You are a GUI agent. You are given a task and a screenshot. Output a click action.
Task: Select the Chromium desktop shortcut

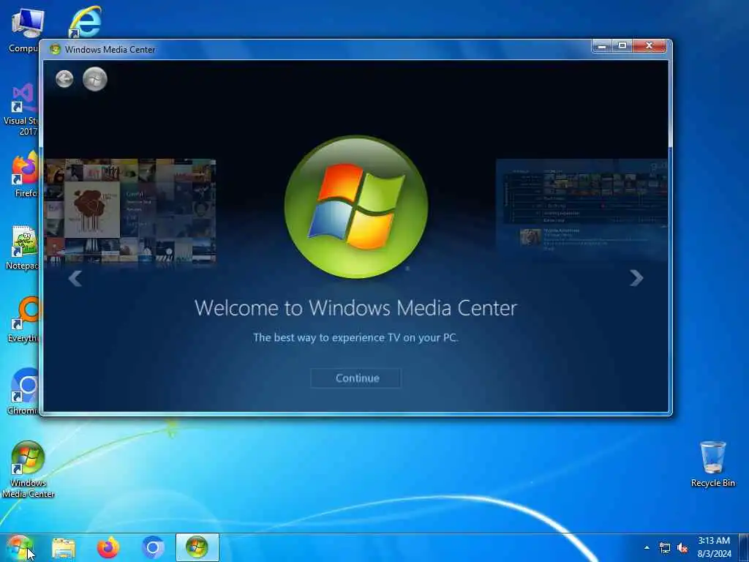(x=23, y=391)
